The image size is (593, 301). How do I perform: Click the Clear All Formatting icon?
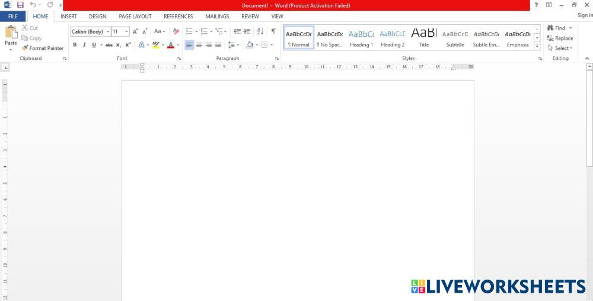(176, 31)
